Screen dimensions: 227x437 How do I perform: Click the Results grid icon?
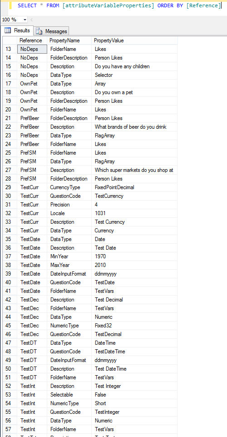[8, 30]
